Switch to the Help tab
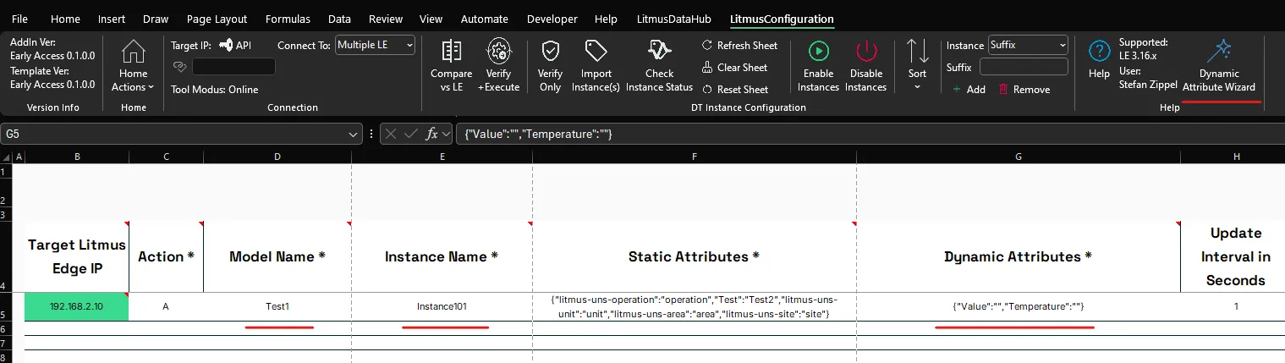 [x=606, y=19]
